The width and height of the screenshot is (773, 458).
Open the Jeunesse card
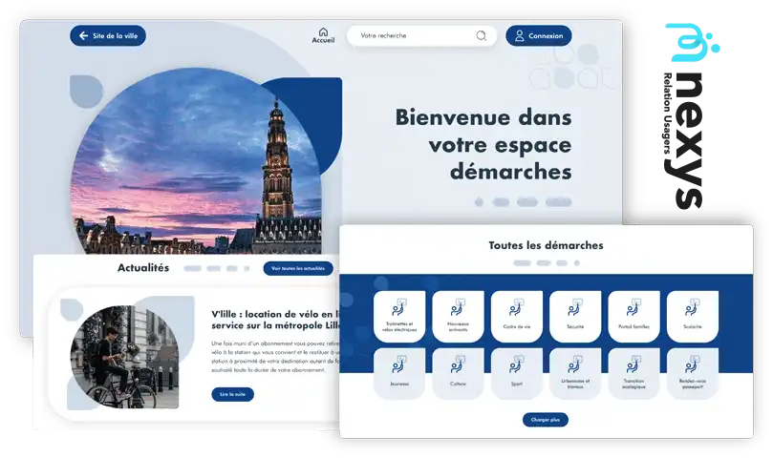399,373
